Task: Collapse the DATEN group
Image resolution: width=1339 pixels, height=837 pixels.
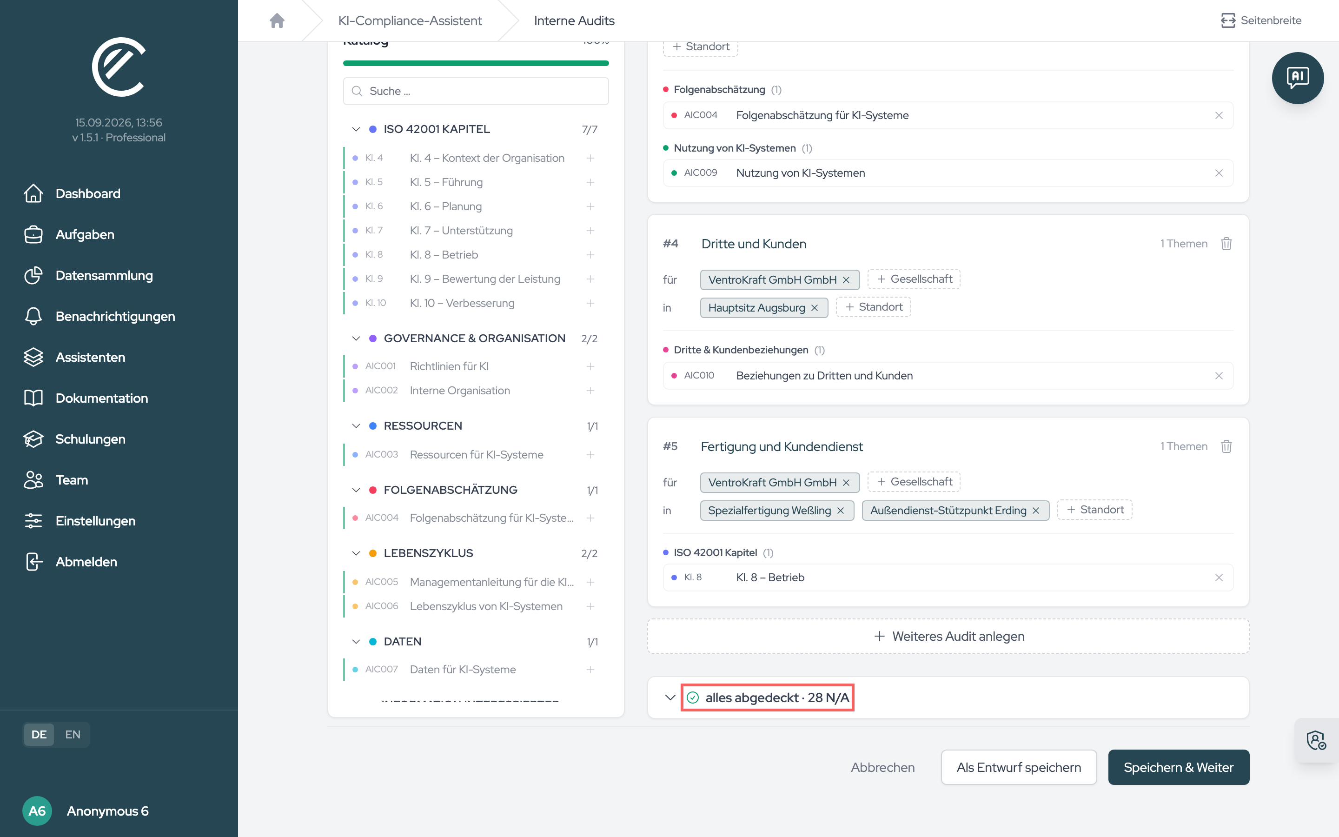Action: 356,642
